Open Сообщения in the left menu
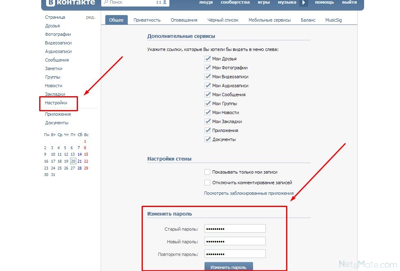Image resolution: width=400 pixels, height=271 pixels. coord(57,60)
